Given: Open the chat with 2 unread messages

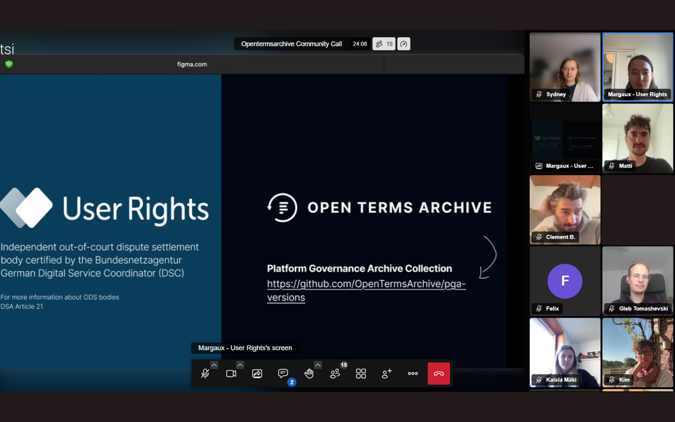Looking at the screenshot, I should point(283,373).
